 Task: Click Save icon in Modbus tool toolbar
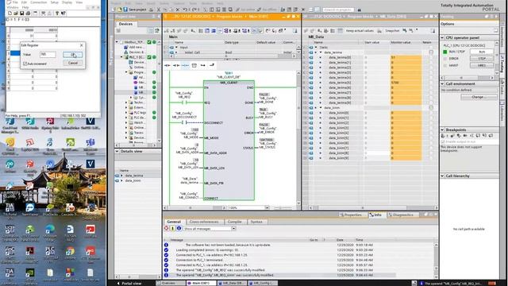(21, 14)
